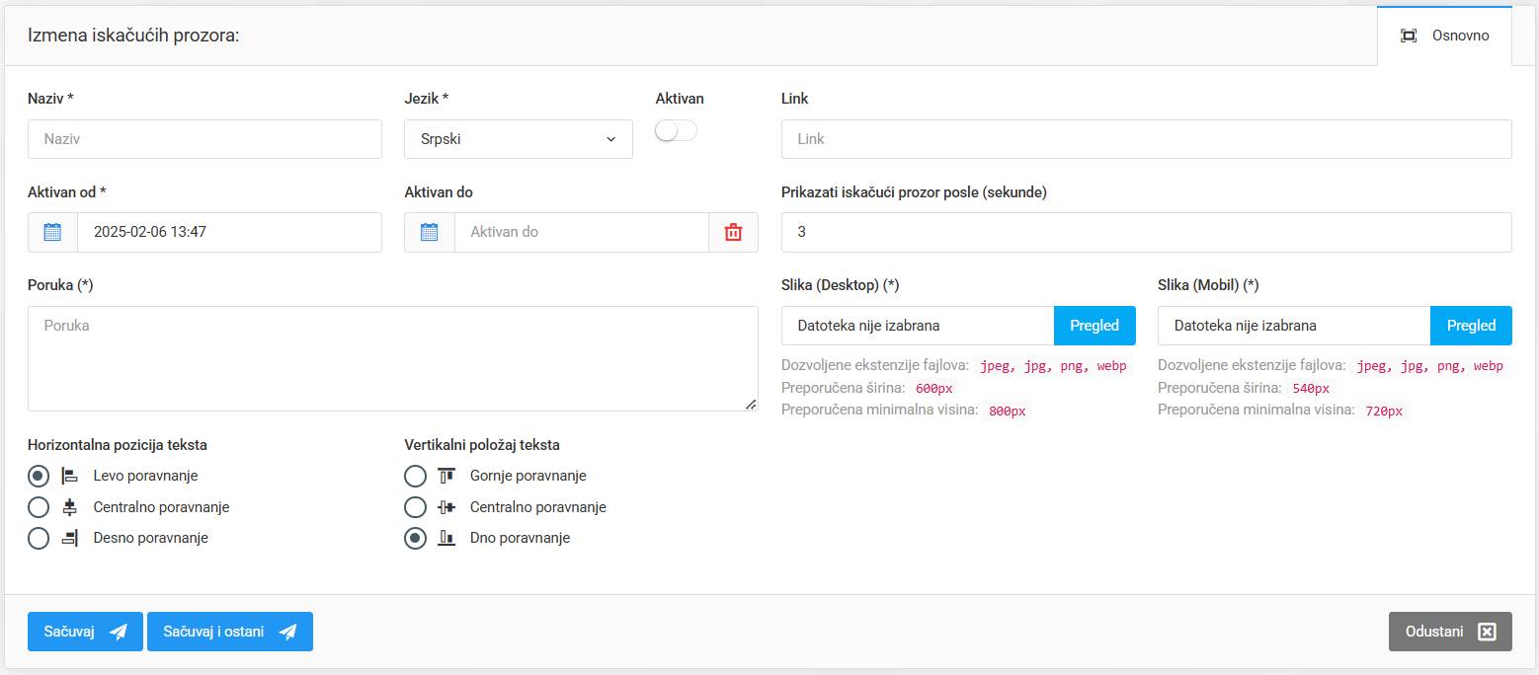
Task: Click the top-align icon beside Gornje poravnanje
Action: coord(446,476)
